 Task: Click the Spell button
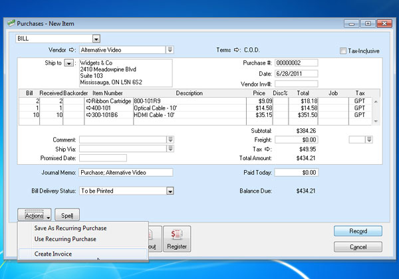(67, 215)
